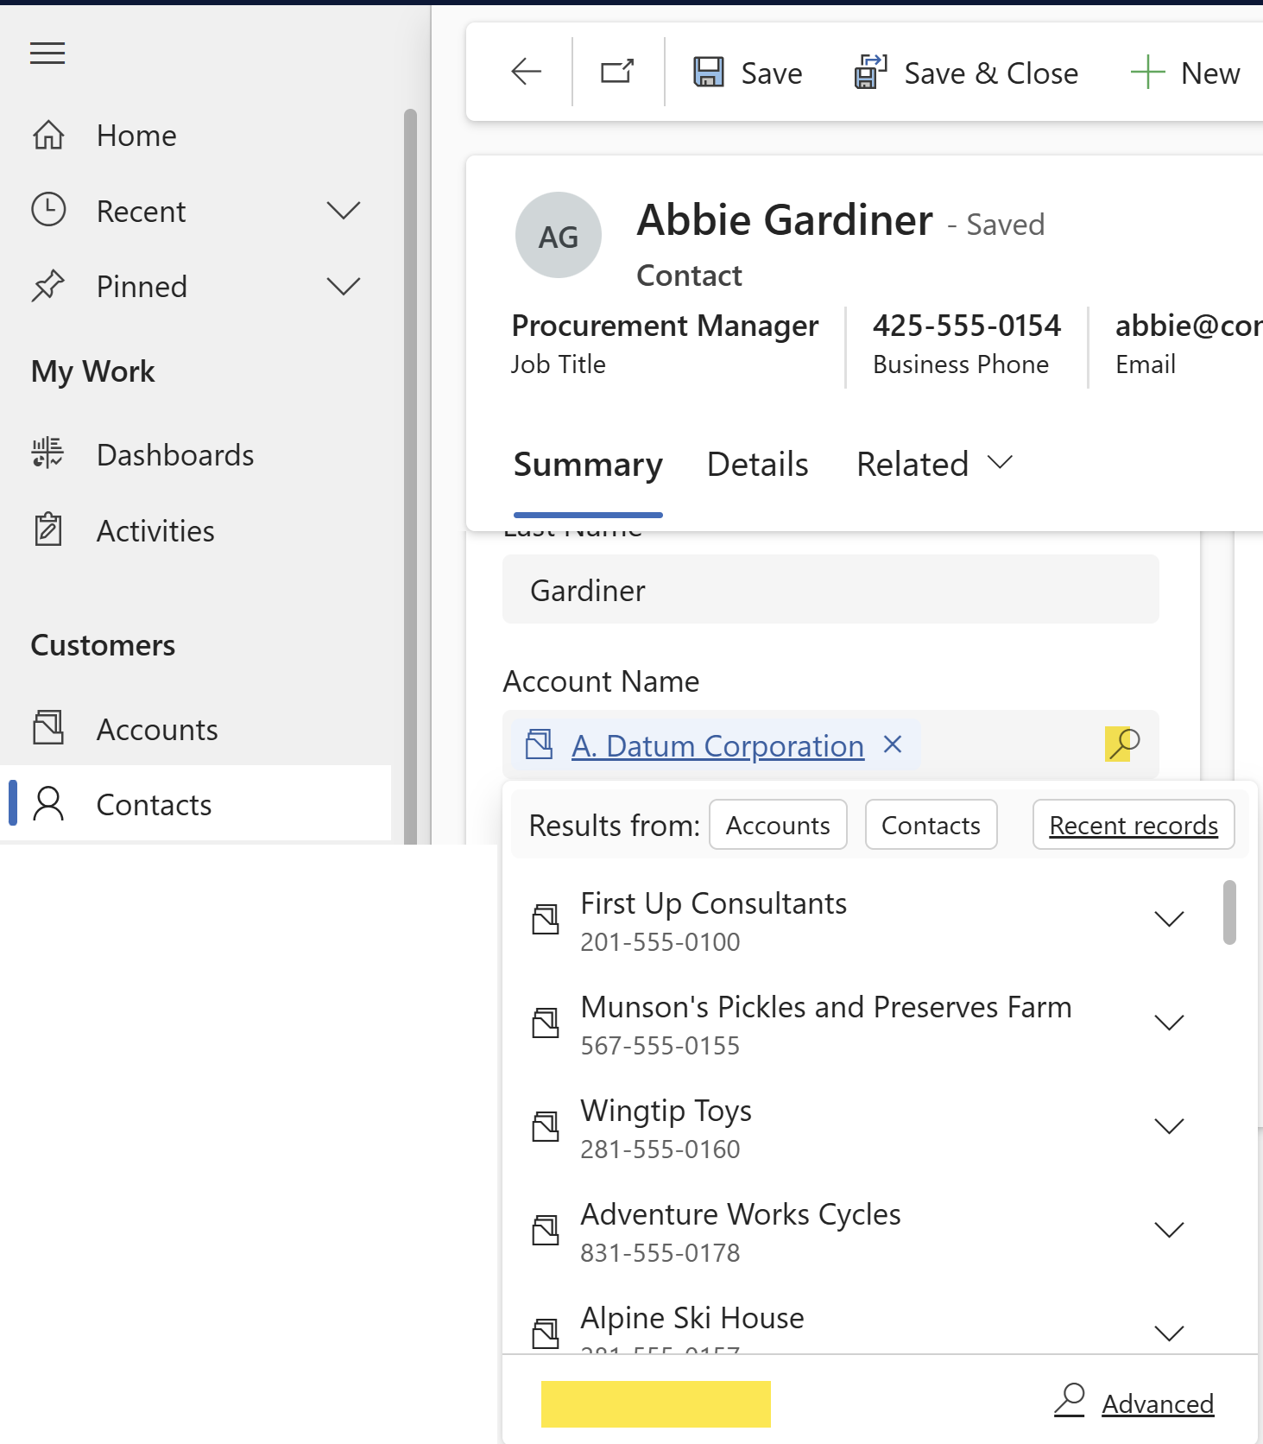The height and width of the screenshot is (1444, 1263).
Task: Click the Recent sidebar label
Action: pyautogui.click(x=141, y=212)
